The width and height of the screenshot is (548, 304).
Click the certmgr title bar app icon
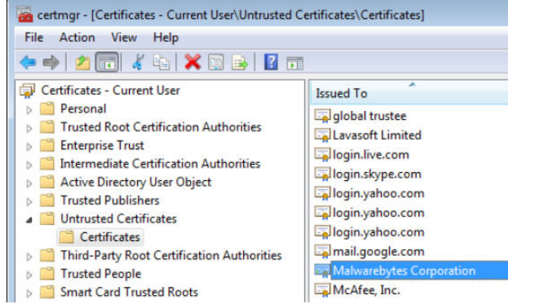(24, 15)
